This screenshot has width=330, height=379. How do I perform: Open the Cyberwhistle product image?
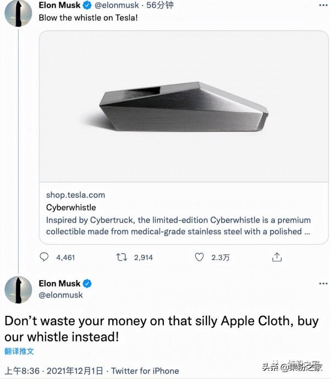tap(184, 102)
